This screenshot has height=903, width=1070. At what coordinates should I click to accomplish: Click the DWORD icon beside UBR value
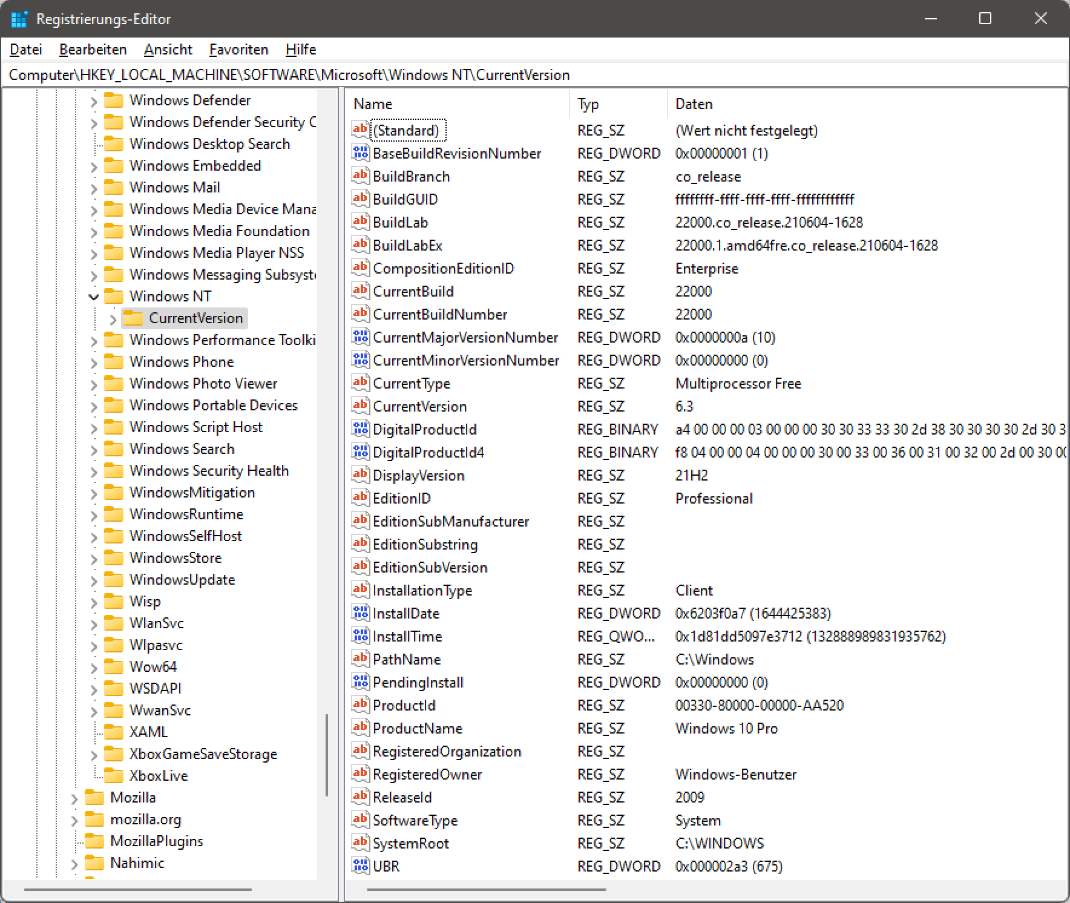[360, 865]
